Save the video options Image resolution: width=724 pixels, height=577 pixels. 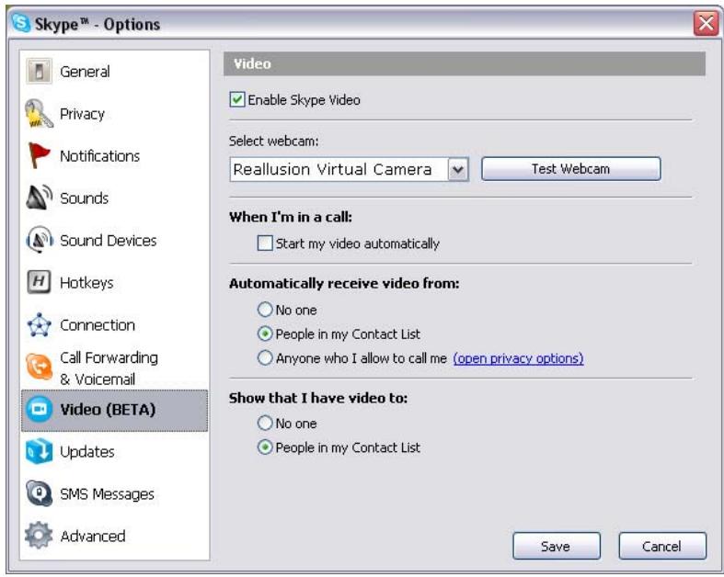[557, 546]
